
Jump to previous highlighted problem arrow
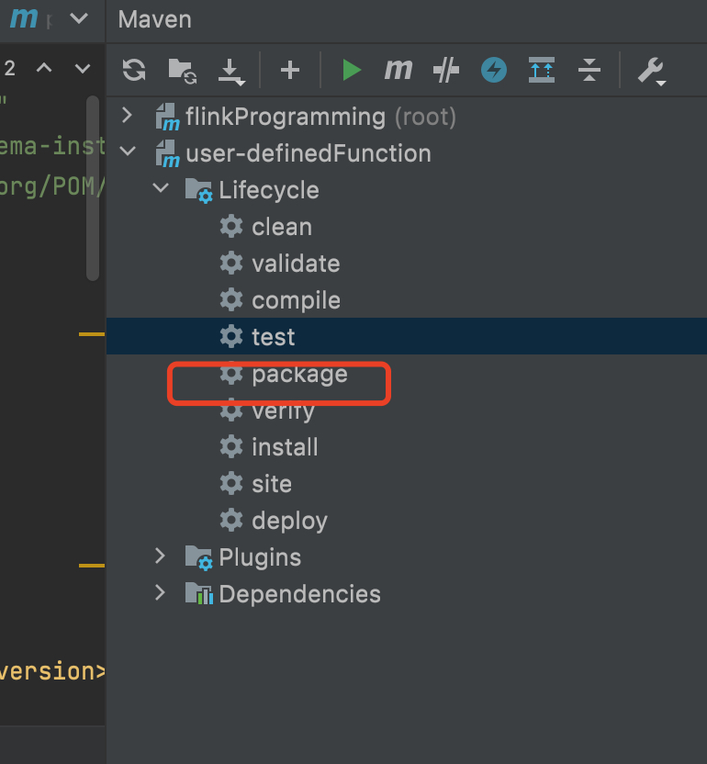(x=44, y=67)
